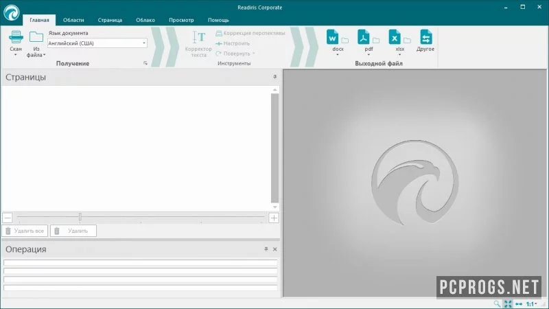The width and height of the screenshot is (549, 309).
Task: Click the Настроить adjust tool
Action: [x=233, y=43]
